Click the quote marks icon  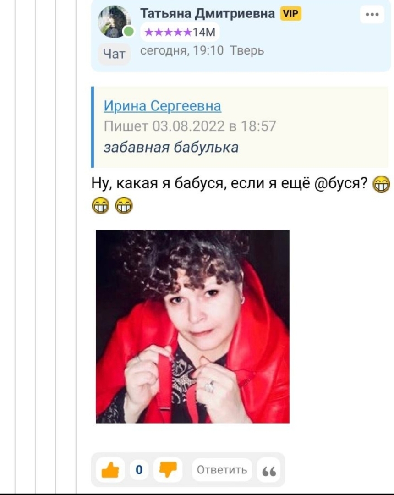pyautogui.click(x=269, y=470)
